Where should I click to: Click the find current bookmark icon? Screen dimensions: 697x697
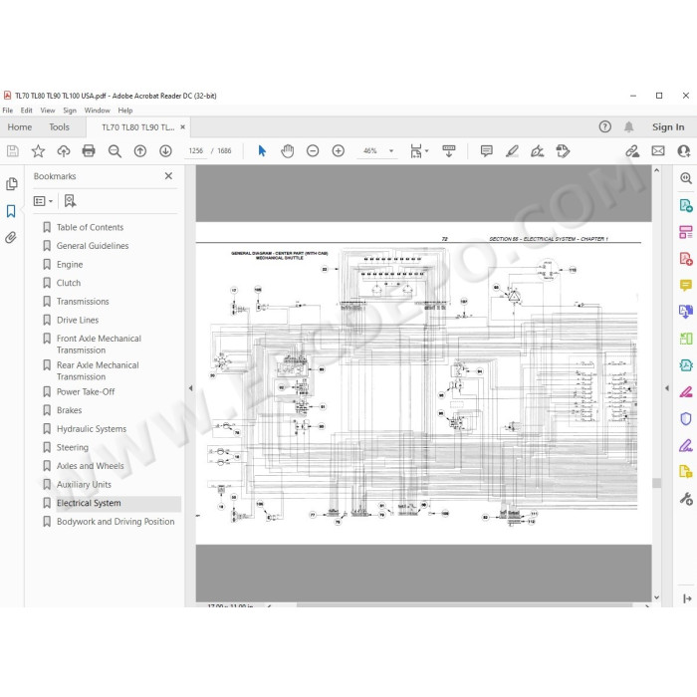(70, 201)
